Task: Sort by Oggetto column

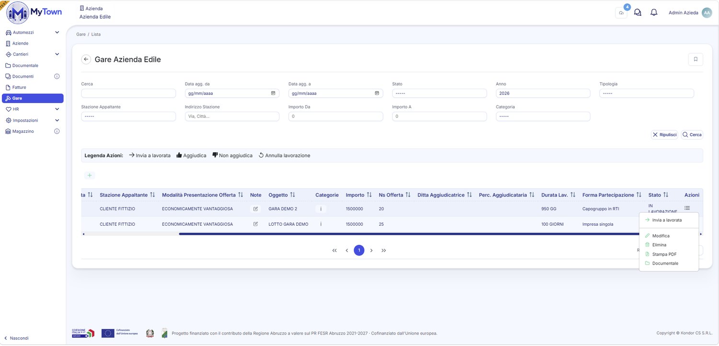Action: click(x=292, y=195)
